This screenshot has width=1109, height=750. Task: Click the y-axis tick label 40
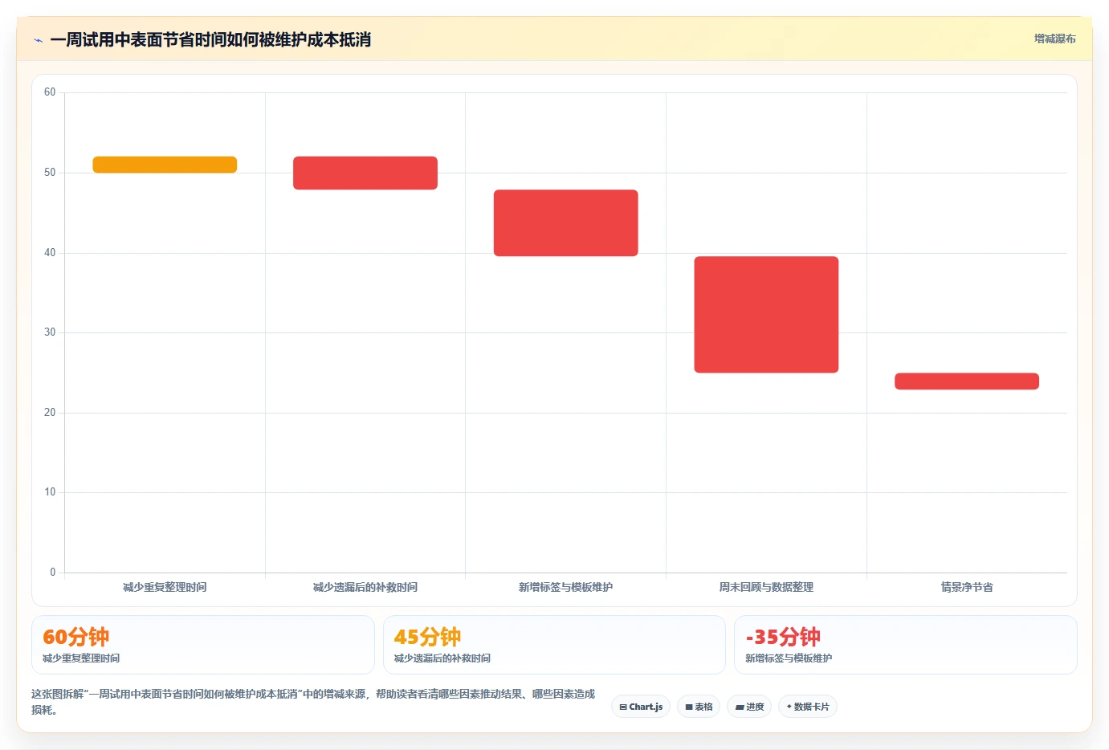pyautogui.click(x=50, y=253)
